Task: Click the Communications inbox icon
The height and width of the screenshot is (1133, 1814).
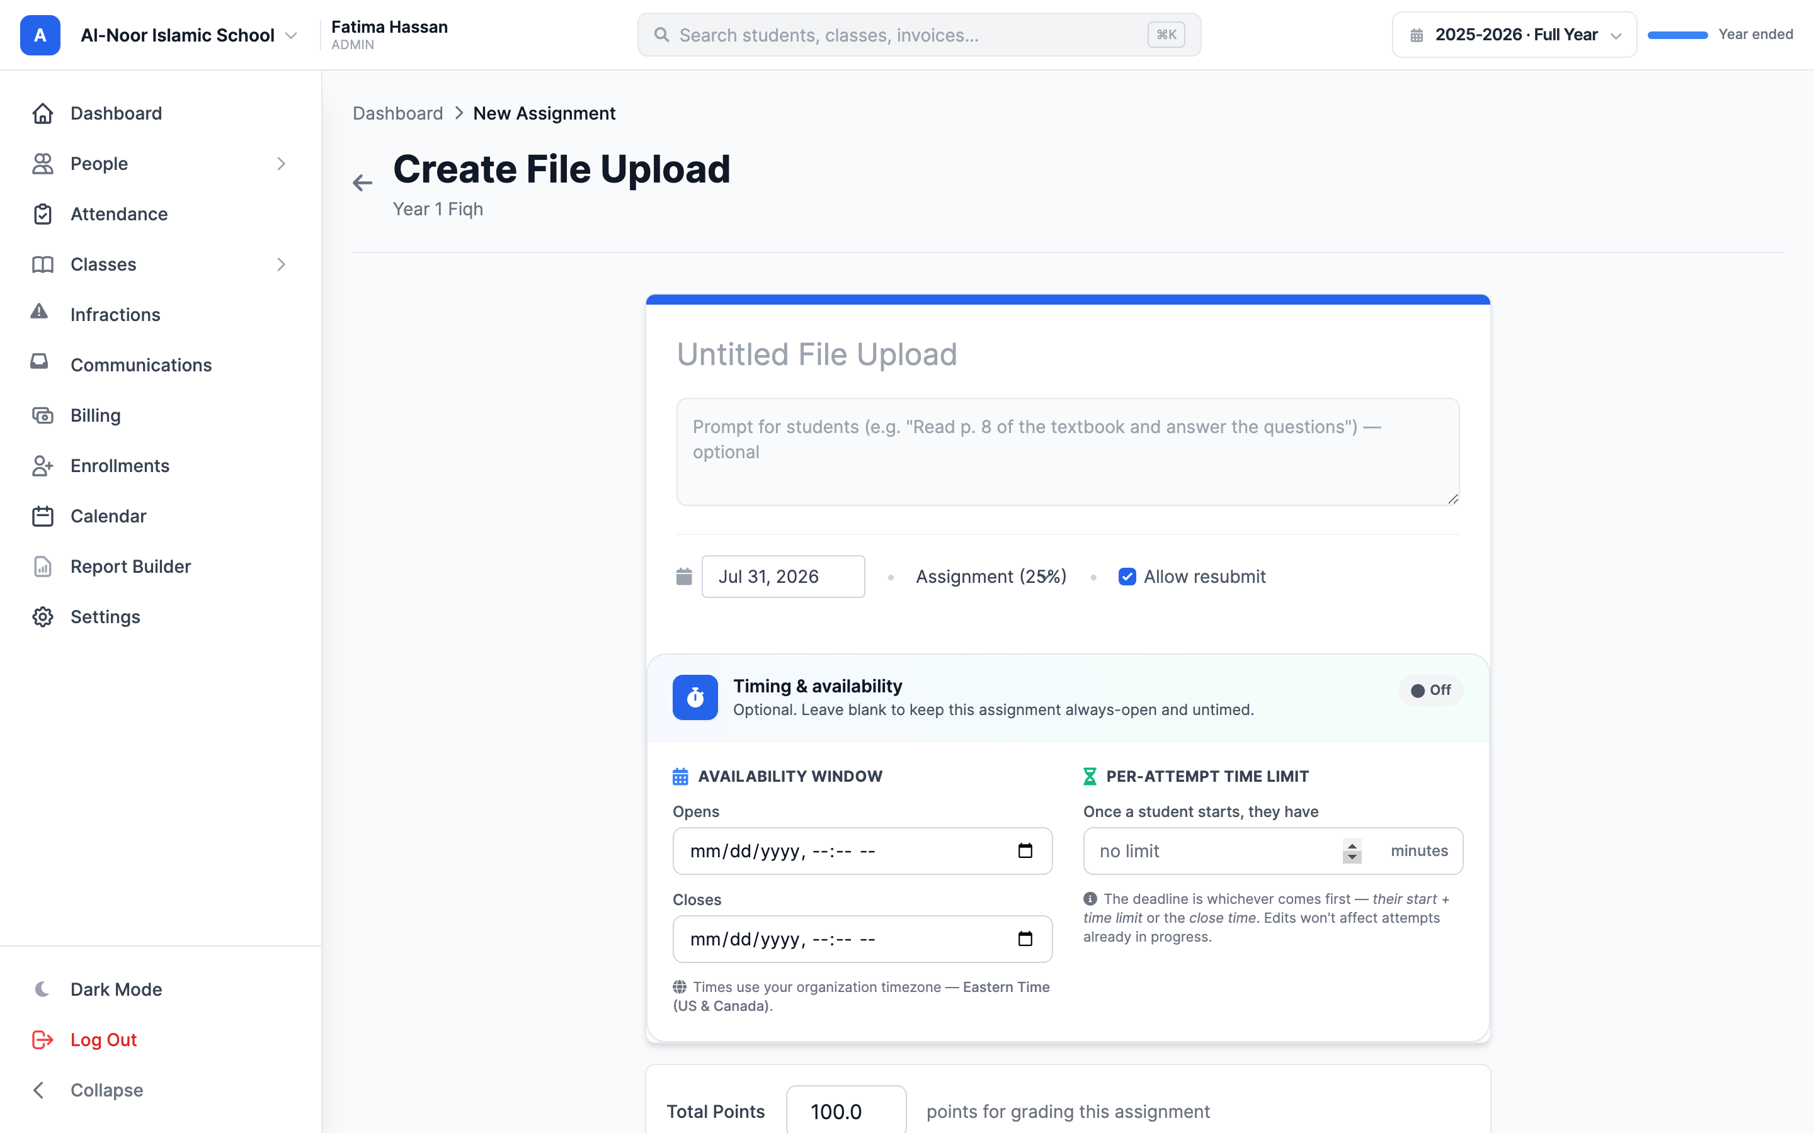Action: 39,362
